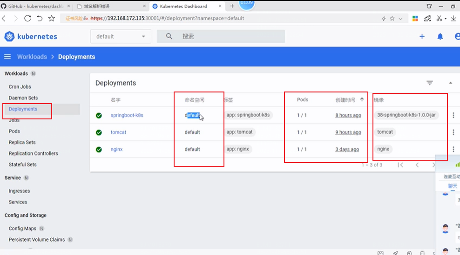Click the app: springboot-k8s label chip

pyautogui.click(x=248, y=115)
